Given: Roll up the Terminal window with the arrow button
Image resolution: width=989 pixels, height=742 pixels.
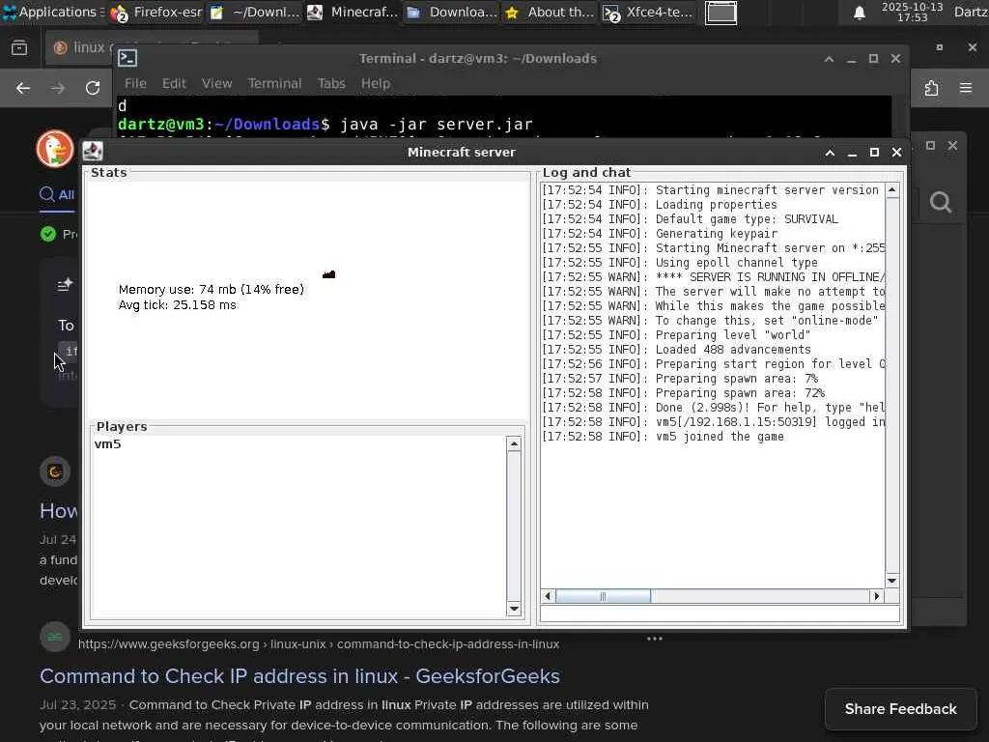Looking at the screenshot, I should (x=829, y=59).
